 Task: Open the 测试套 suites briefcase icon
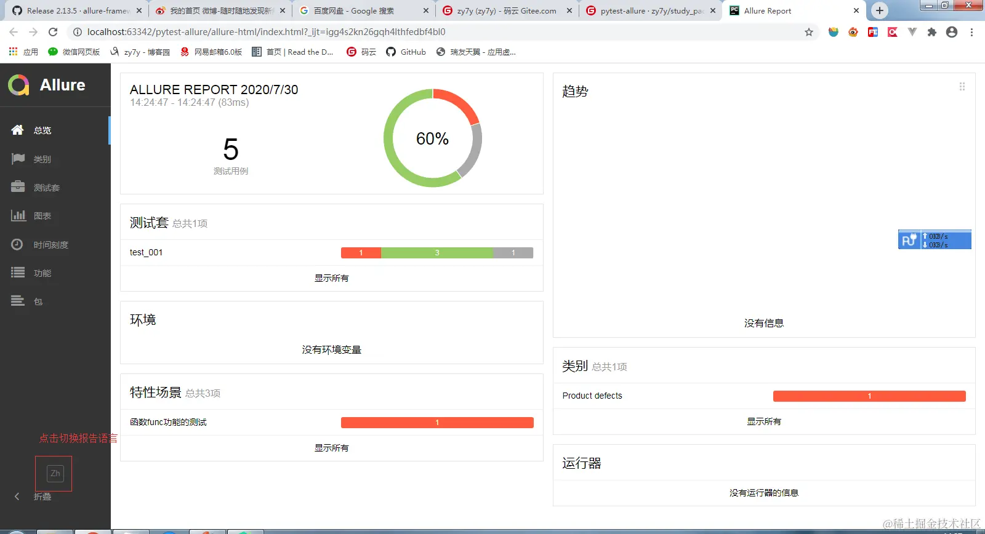(18, 187)
